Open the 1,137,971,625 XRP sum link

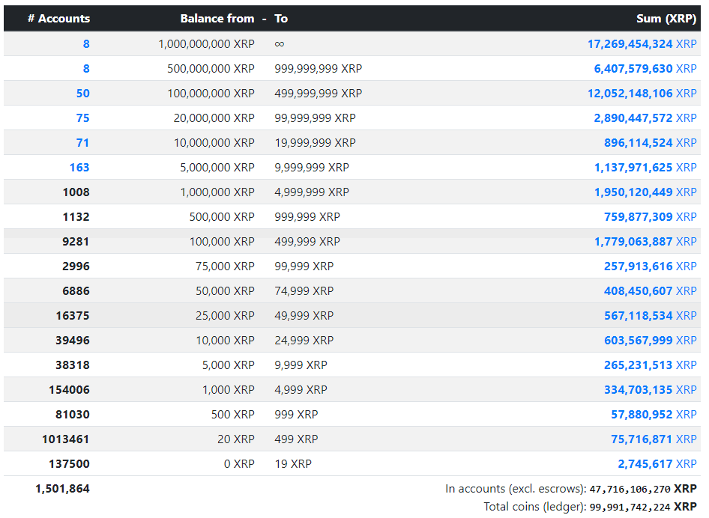point(645,168)
